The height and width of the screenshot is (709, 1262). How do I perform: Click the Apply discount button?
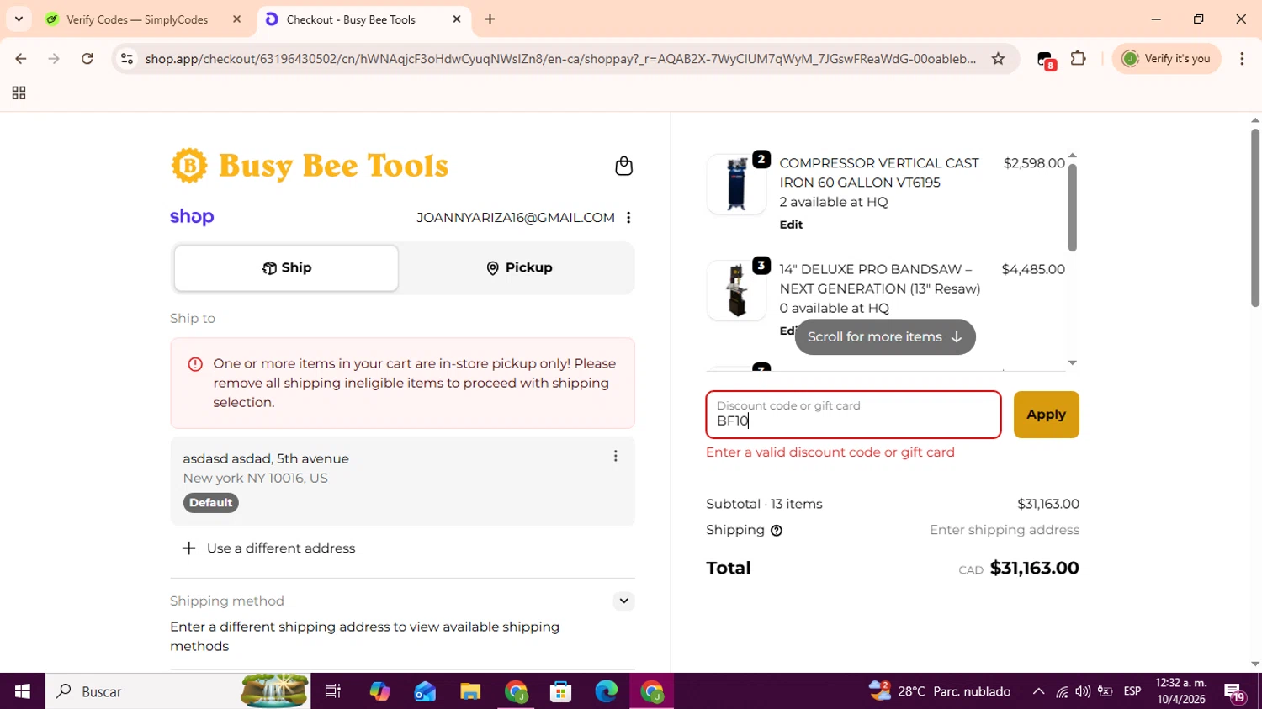pos(1046,415)
